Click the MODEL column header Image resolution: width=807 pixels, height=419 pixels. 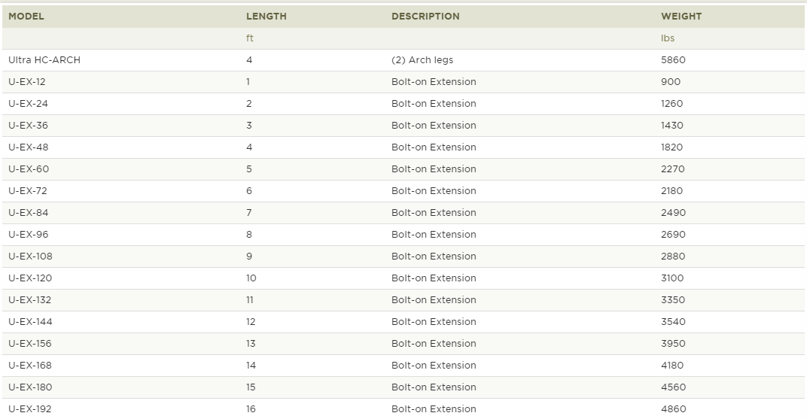point(26,17)
